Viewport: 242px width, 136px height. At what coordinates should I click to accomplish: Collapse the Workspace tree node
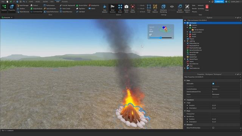point(185,23)
